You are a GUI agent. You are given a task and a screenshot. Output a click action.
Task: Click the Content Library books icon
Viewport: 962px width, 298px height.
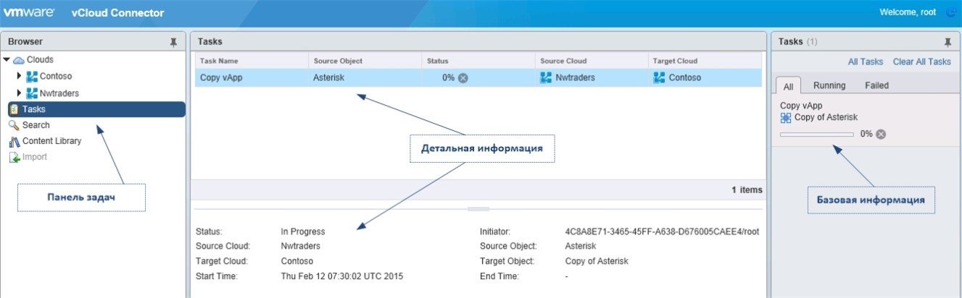(x=14, y=141)
